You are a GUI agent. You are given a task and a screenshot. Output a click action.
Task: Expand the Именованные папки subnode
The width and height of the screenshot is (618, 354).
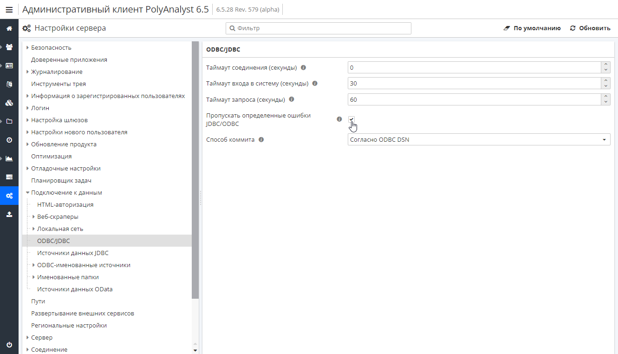pyautogui.click(x=34, y=277)
